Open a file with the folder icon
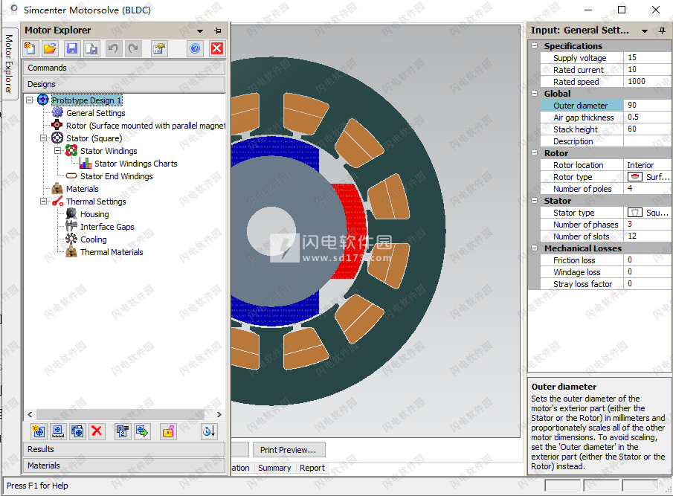Image resolution: width=673 pixels, height=496 pixels. [x=50, y=48]
